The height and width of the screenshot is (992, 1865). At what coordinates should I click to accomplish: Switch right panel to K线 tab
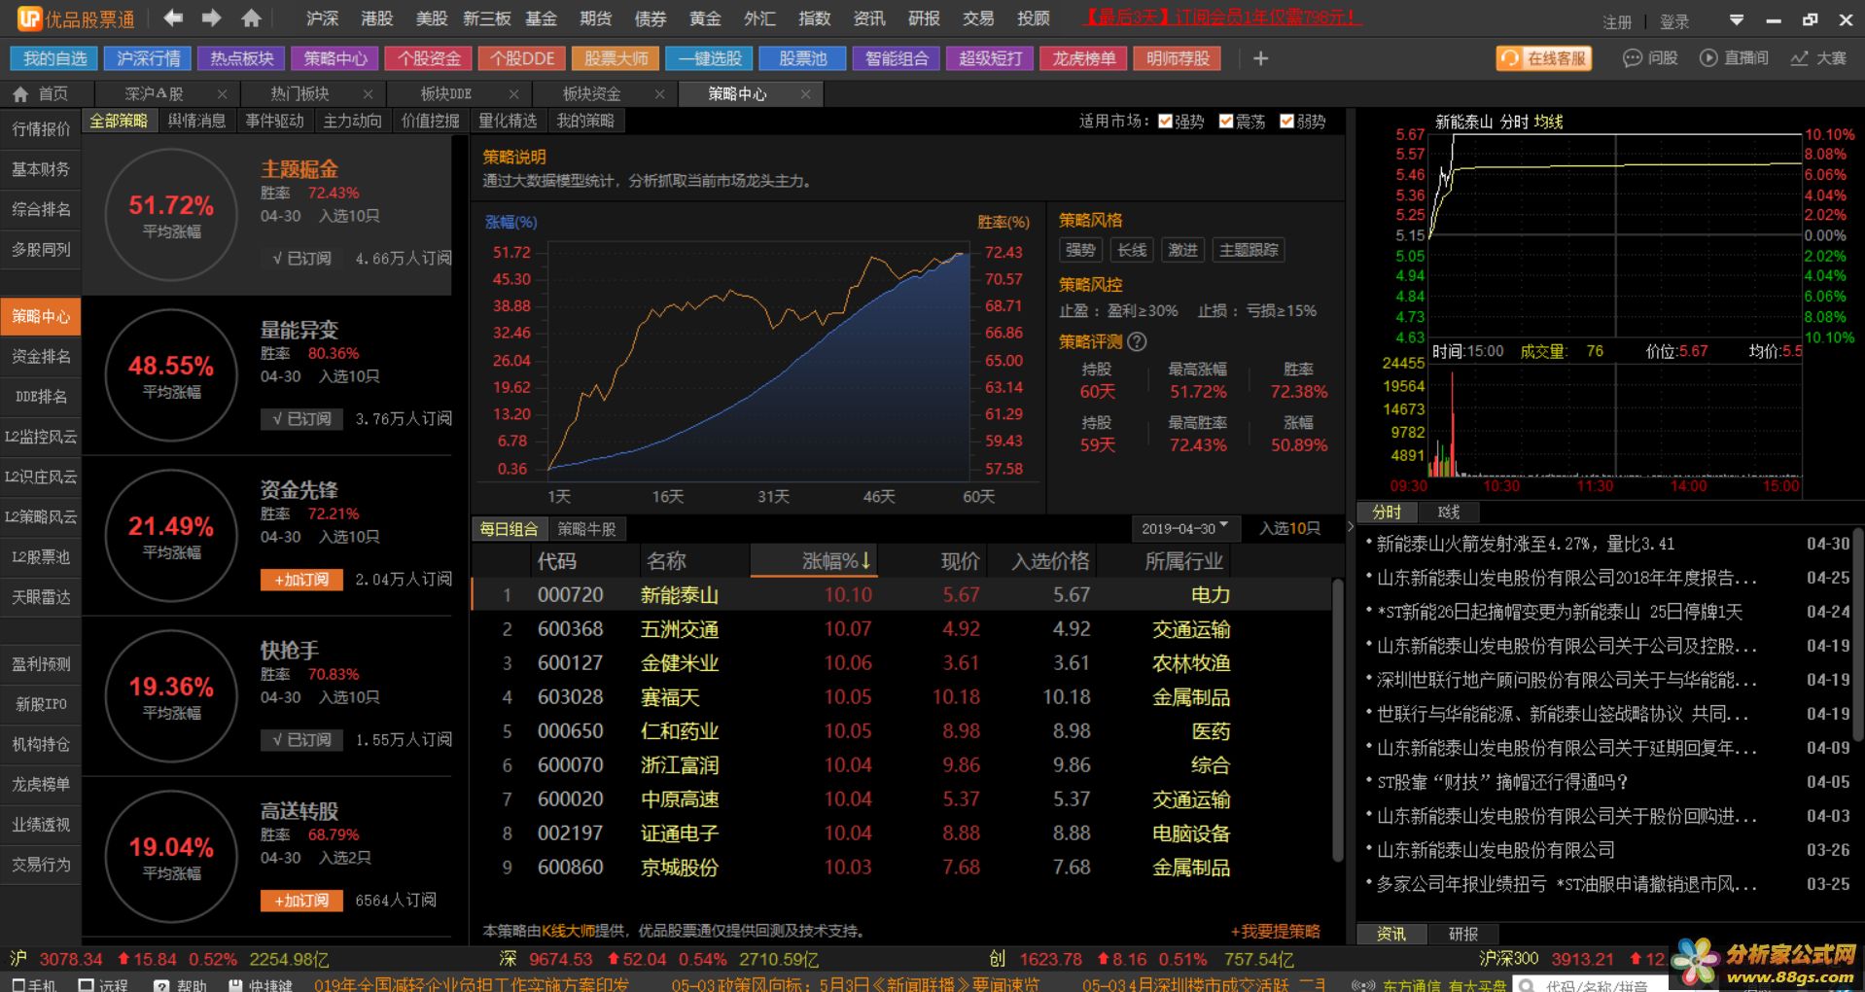click(1449, 512)
